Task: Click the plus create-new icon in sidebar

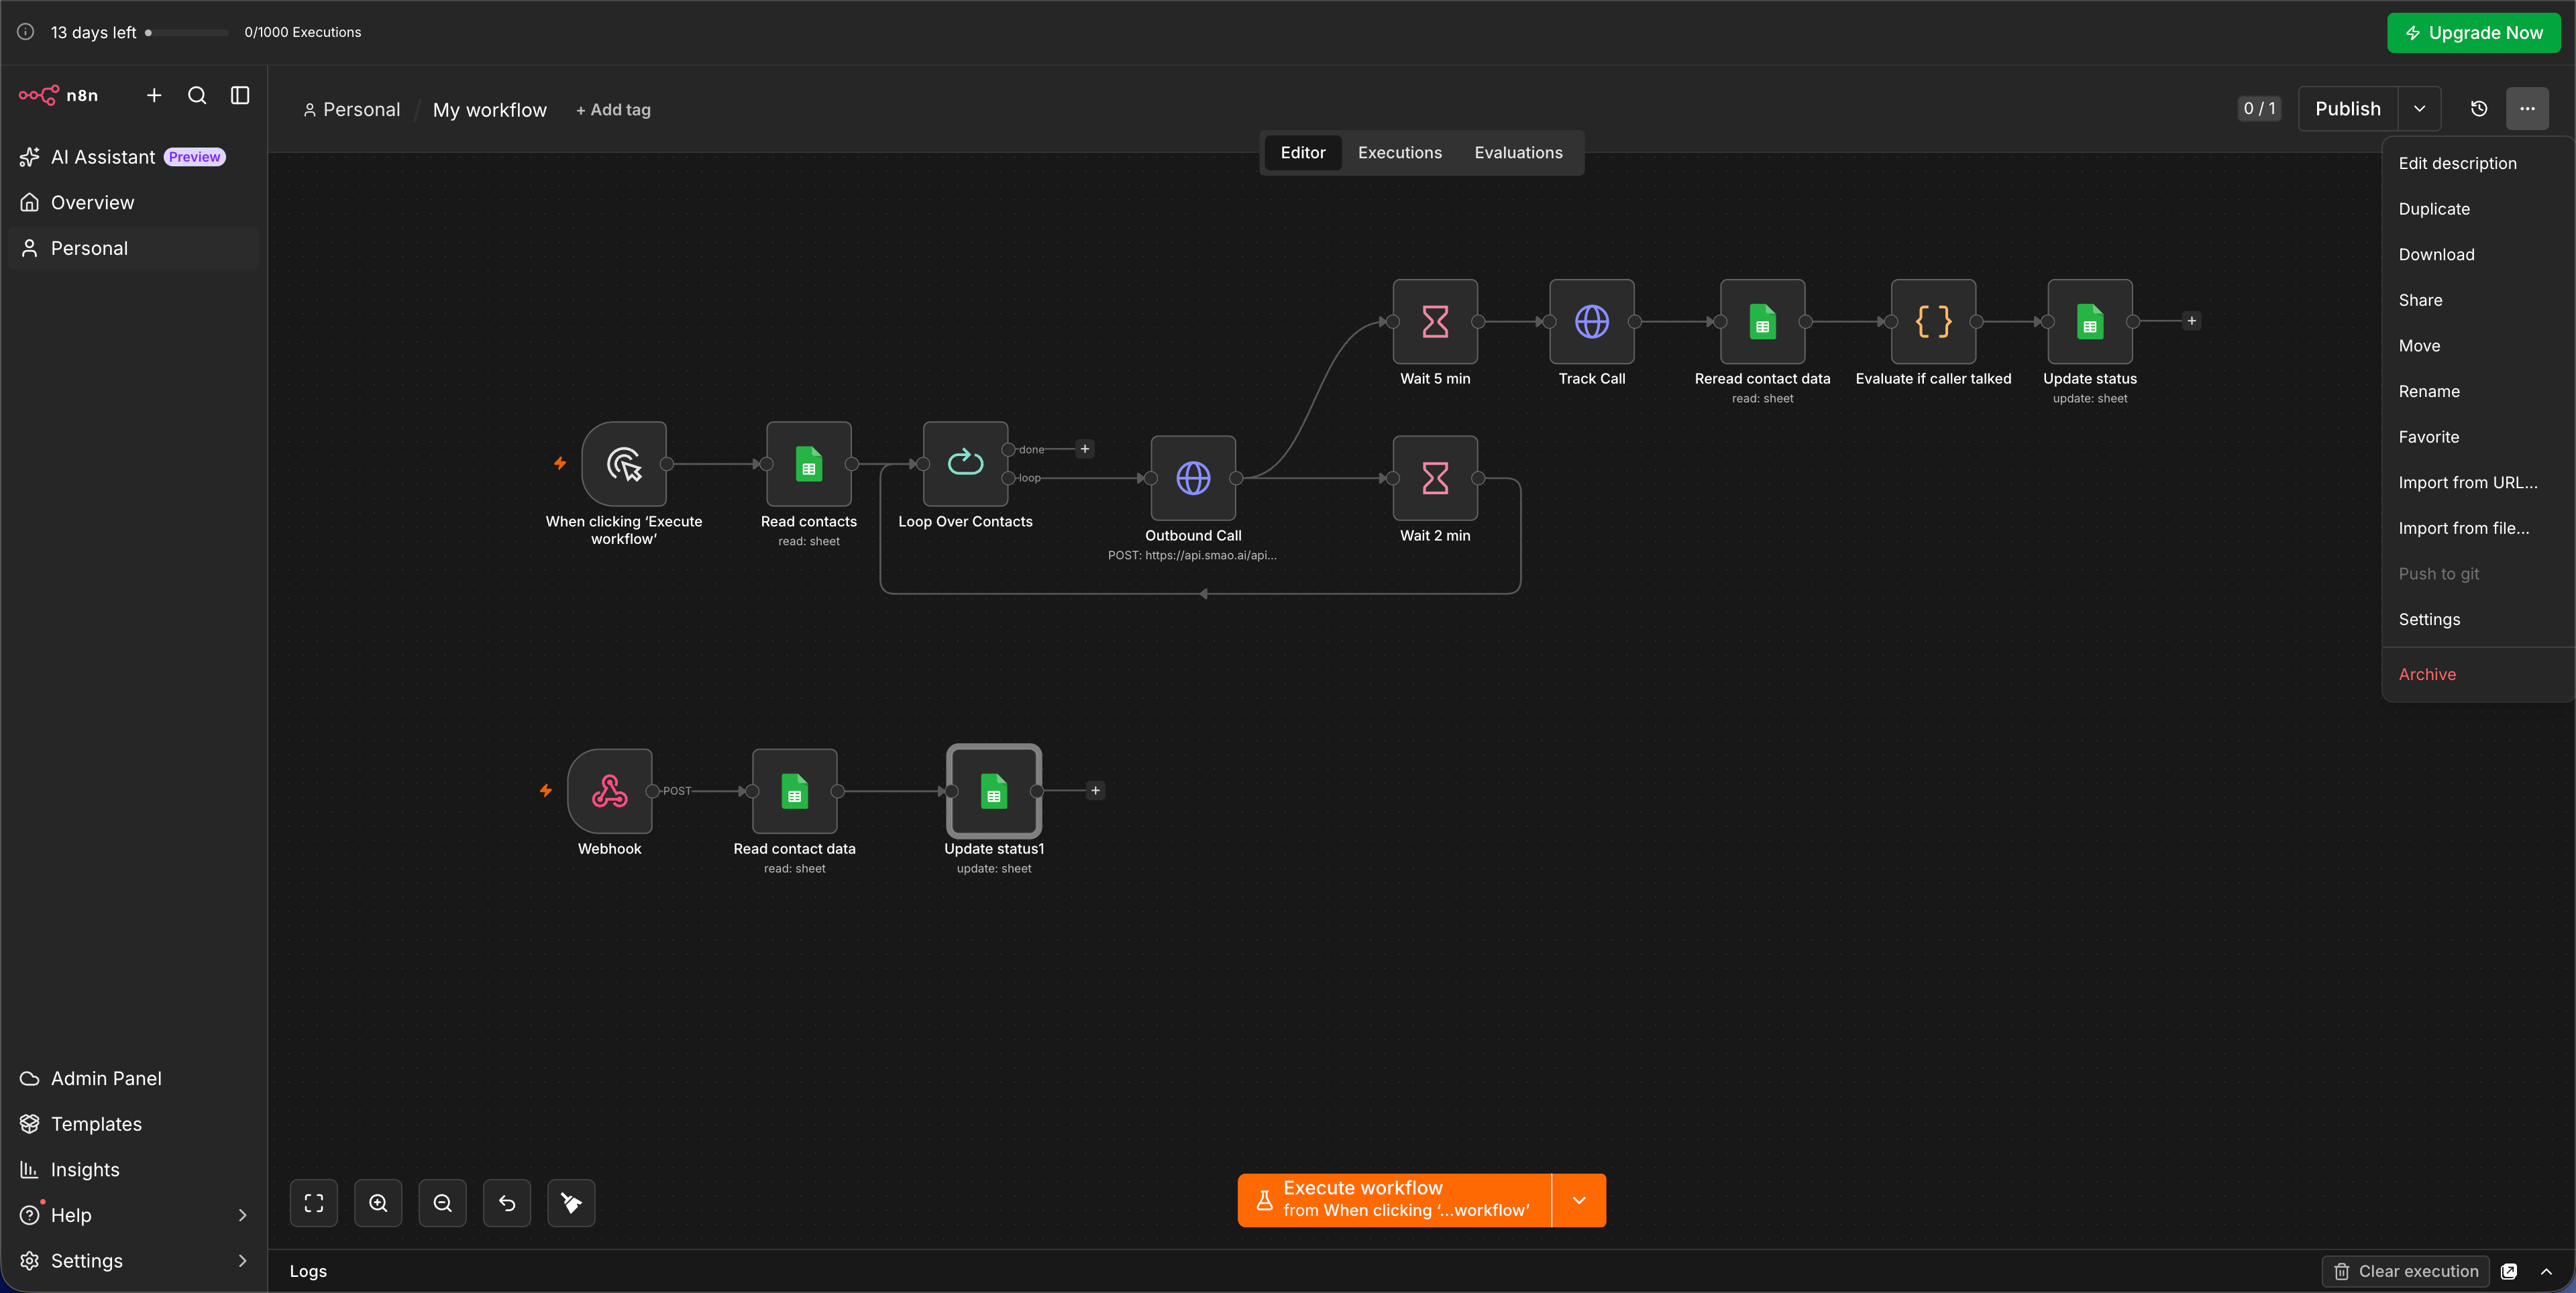Action: (154, 95)
